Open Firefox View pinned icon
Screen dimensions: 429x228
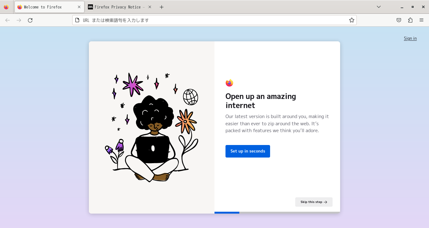(6, 7)
